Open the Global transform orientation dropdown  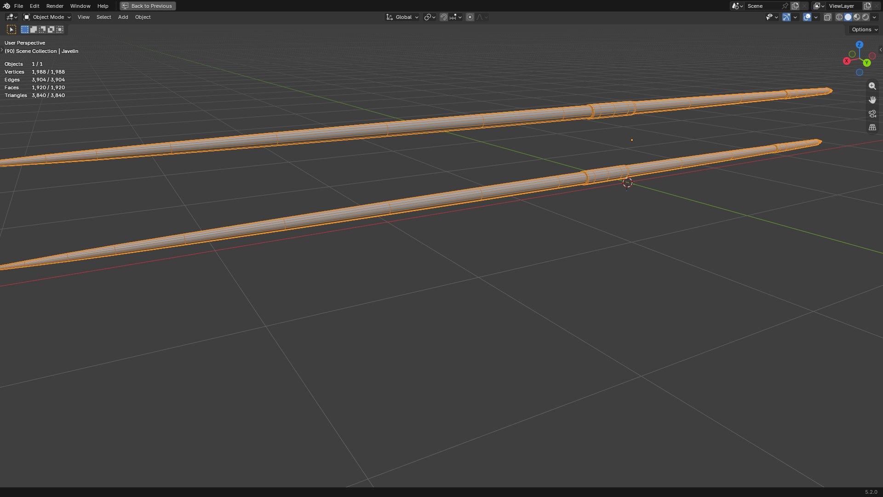pyautogui.click(x=402, y=17)
